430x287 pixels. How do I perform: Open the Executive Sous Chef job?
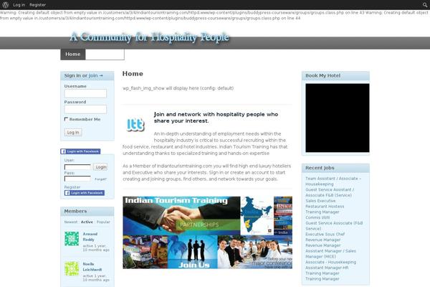(x=325, y=235)
